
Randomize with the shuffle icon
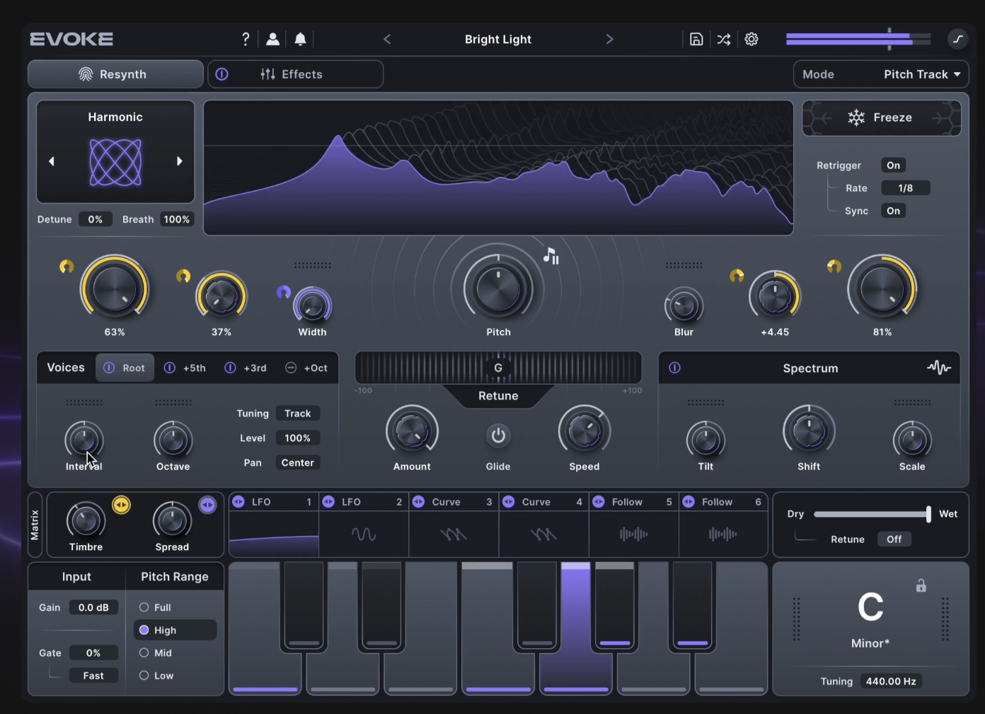pyautogui.click(x=723, y=39)
